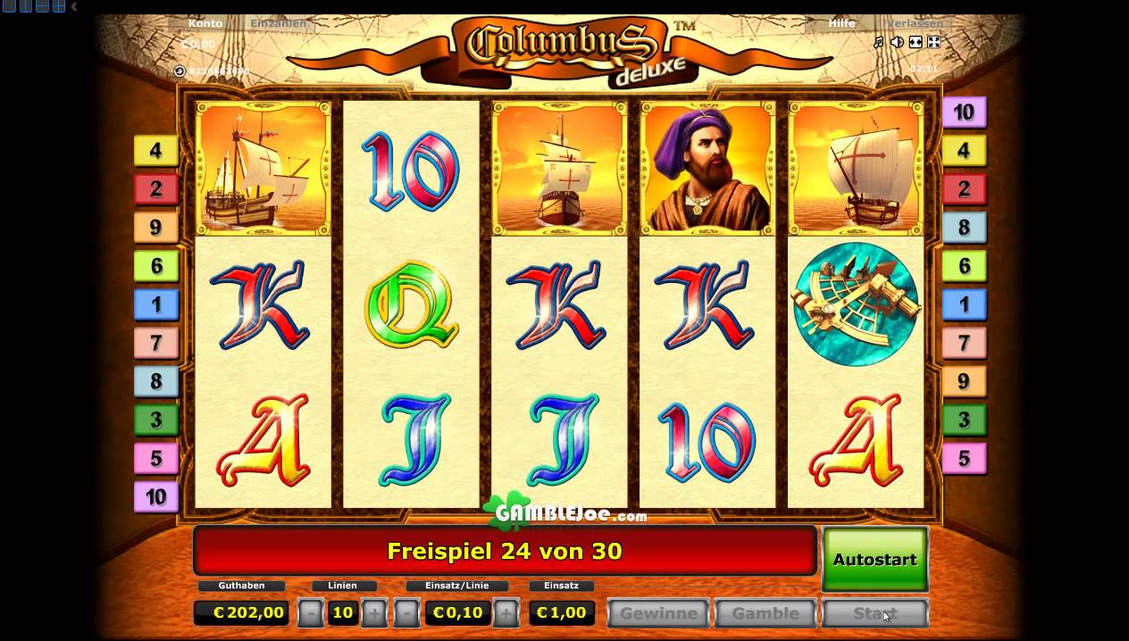The image size is (1129, 641).
Task: Select the four-pane grid layout icon
Action: click(x=58, y=5)
